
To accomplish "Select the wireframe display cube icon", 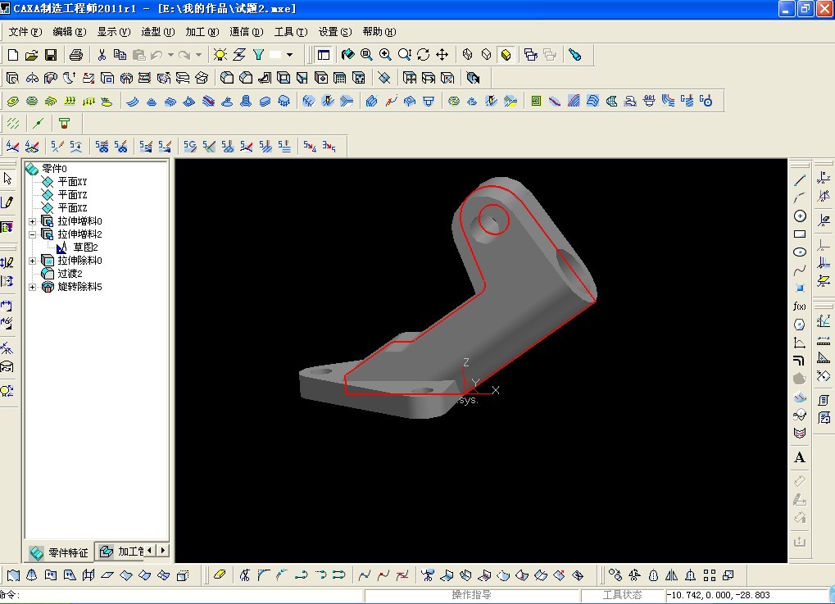I will pos(468,55).
